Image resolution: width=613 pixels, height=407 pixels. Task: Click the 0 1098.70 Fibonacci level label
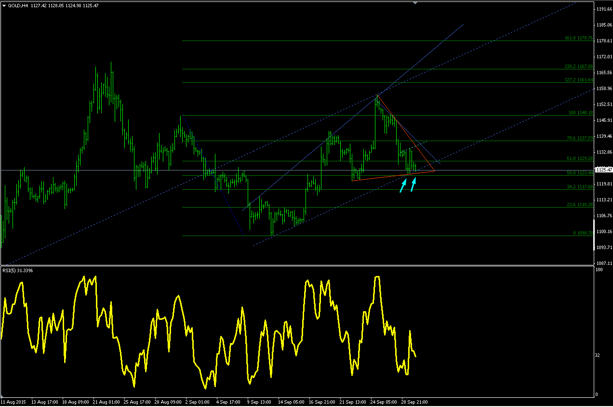pos(583,233)
